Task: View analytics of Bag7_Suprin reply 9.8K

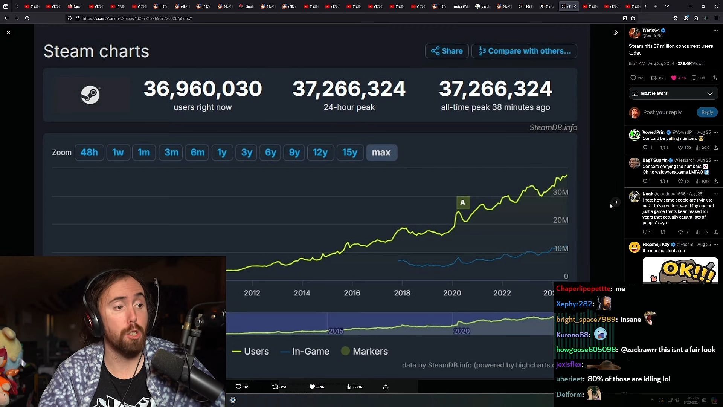Action: click(x=703, y=182)
